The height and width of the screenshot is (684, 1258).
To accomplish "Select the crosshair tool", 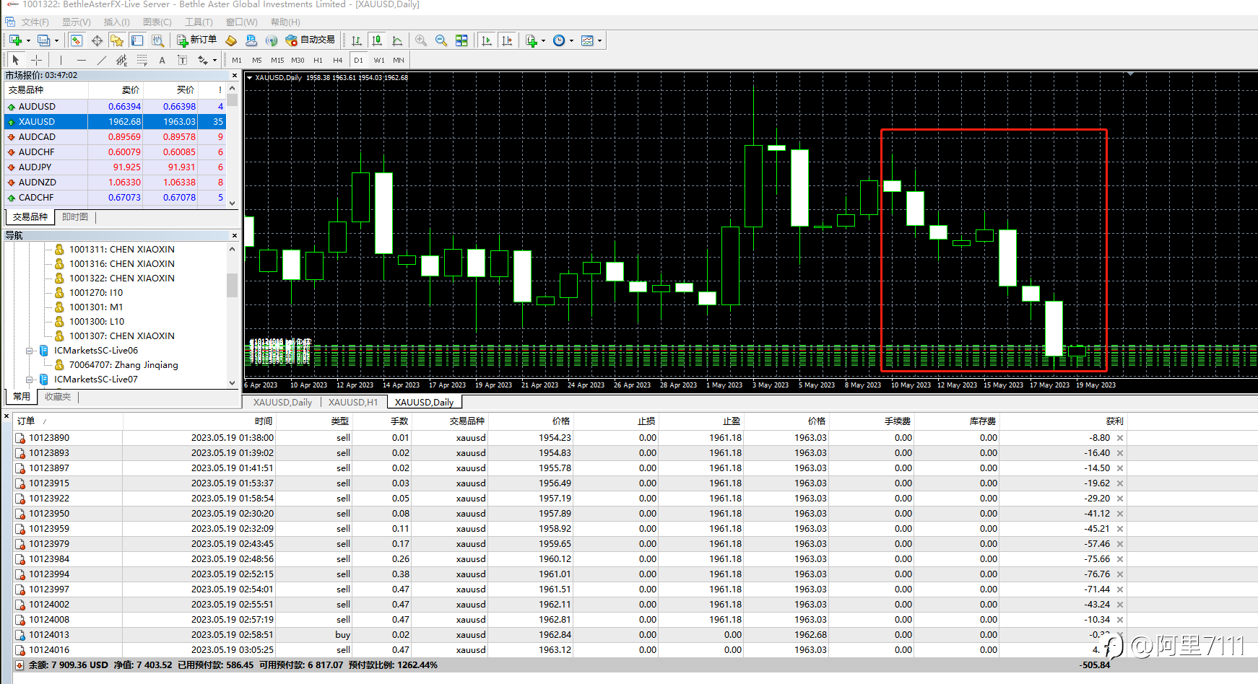I will 36,60.
